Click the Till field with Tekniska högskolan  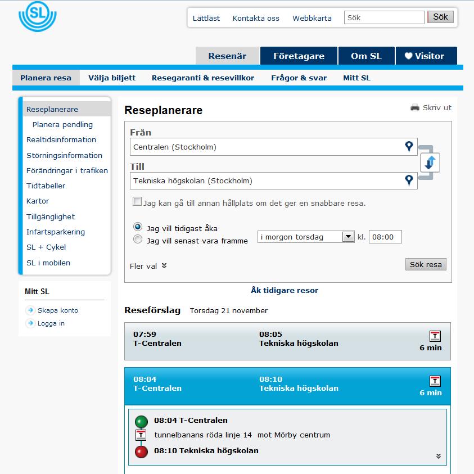274,181
